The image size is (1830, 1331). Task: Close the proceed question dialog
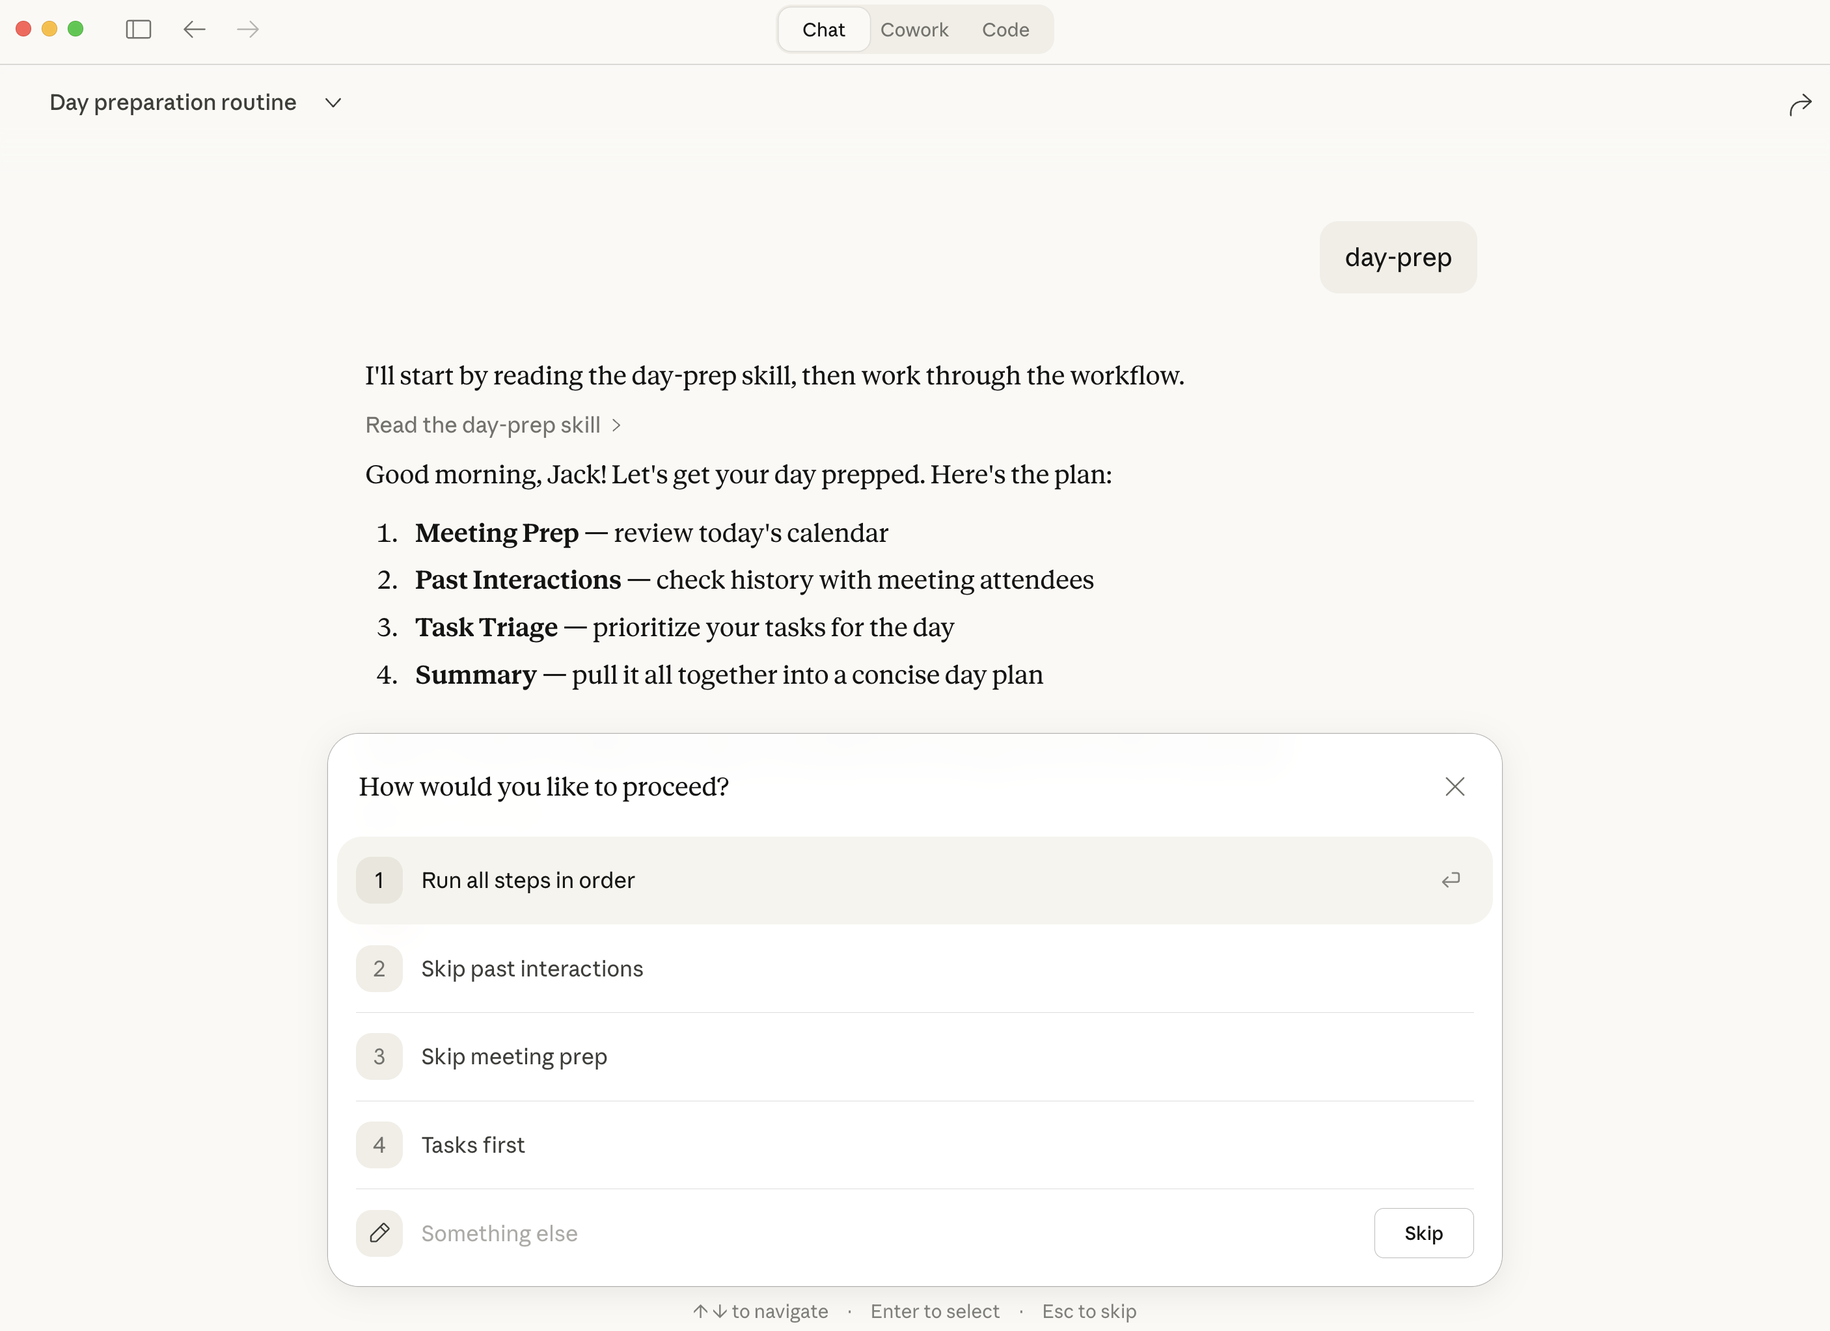pos(1454,786)
